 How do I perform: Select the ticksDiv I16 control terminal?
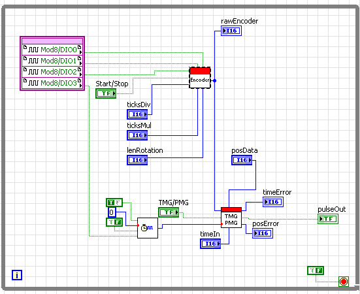pos(137,114)
